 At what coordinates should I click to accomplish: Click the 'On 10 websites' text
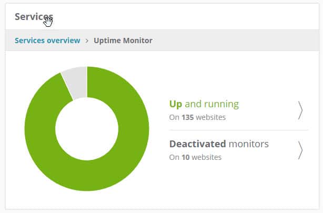coord(195,157)
